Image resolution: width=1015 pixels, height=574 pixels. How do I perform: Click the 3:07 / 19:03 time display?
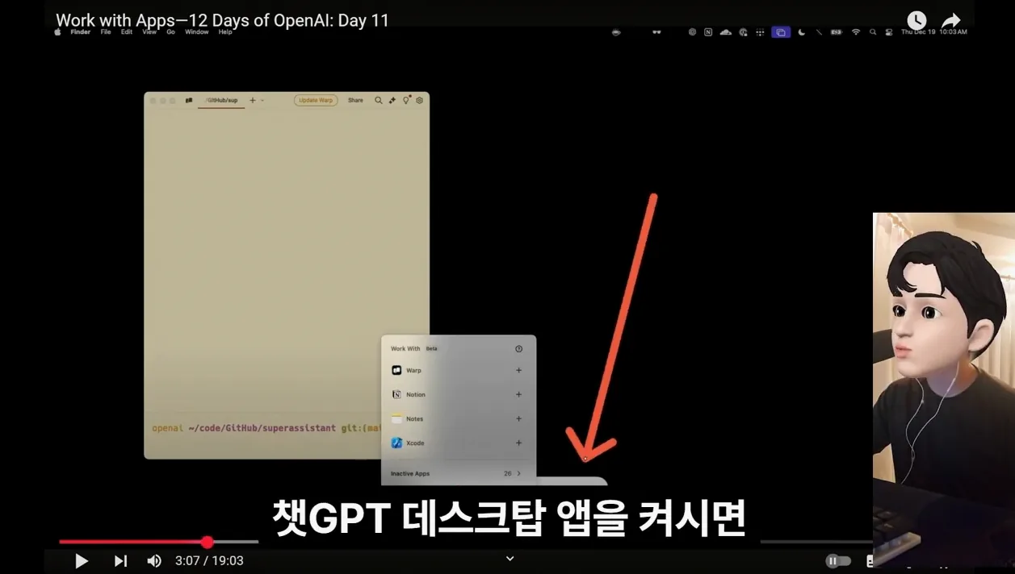[209, 561]
